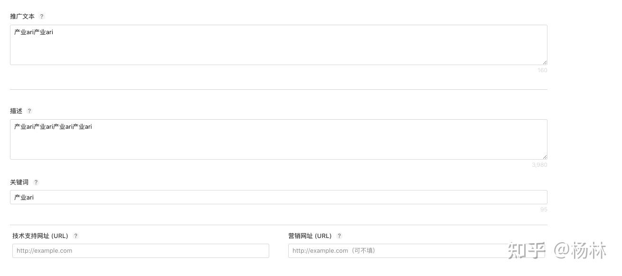Click inside the 描述 text area

(278, 140)
